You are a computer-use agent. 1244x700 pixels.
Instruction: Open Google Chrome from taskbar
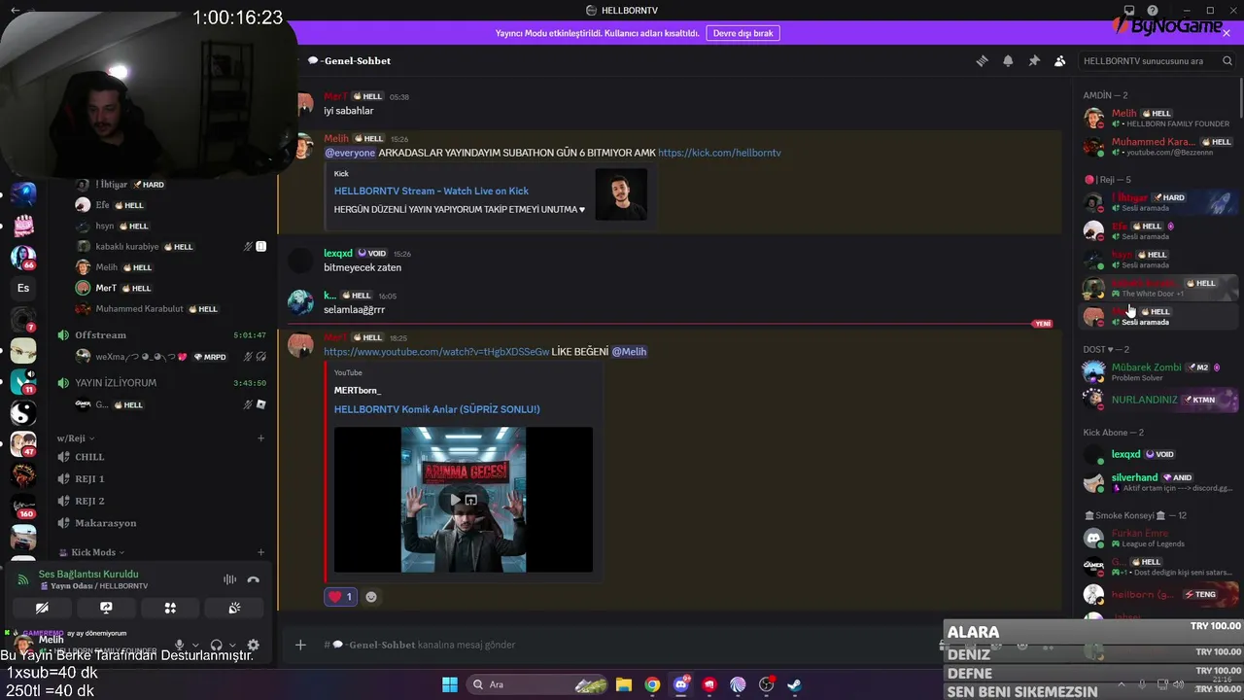[x=652, y=684]
